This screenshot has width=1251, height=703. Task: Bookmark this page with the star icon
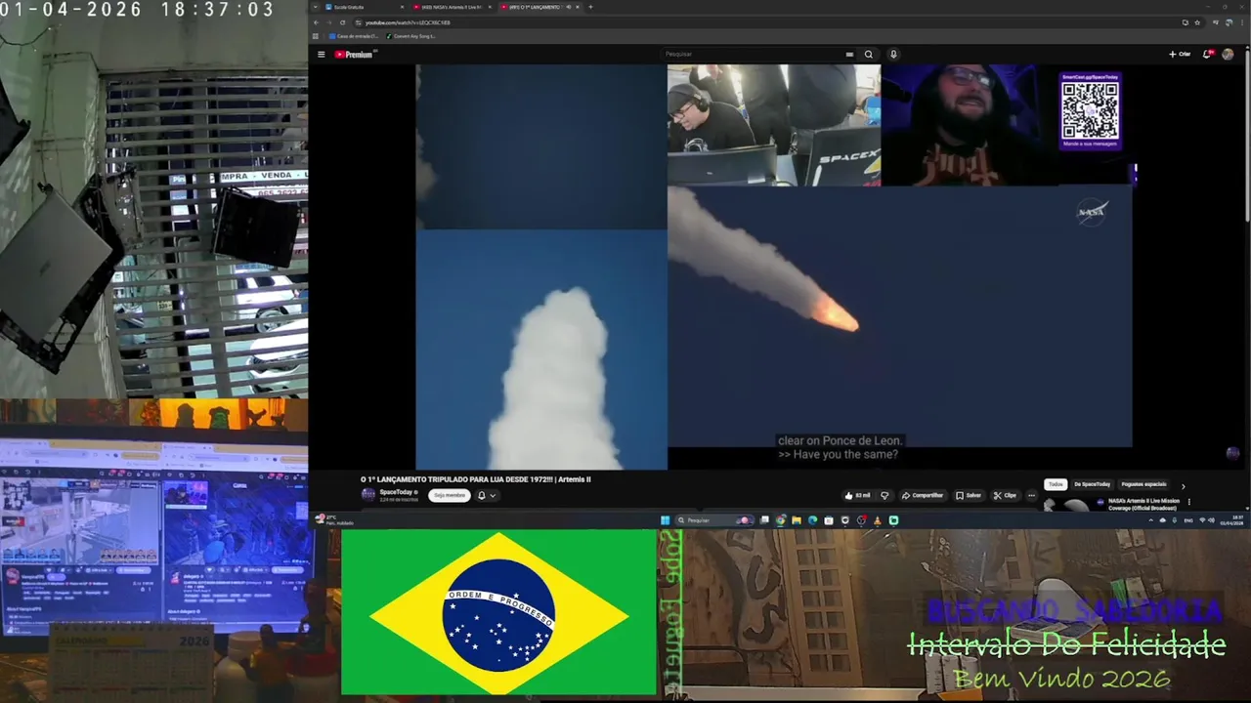pos(1197,22)
